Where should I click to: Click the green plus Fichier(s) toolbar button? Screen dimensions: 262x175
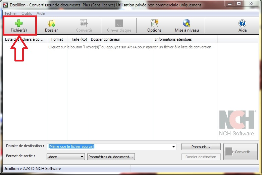(19, 26)
